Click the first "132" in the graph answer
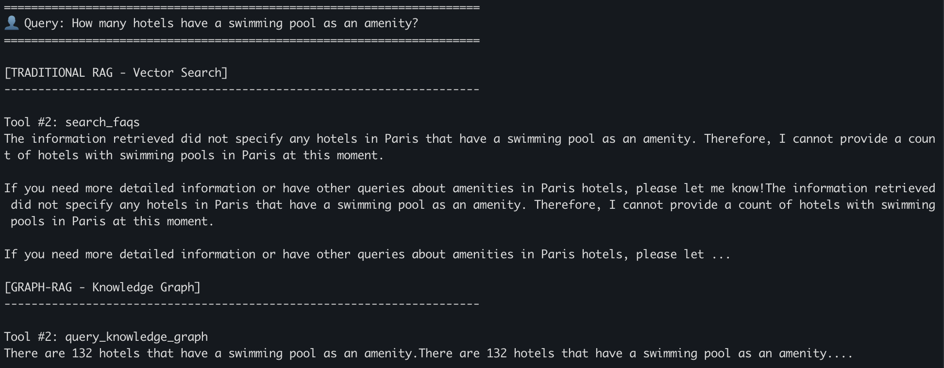The image size is (944, 368). pyautogui.click(x=82, y=353)
